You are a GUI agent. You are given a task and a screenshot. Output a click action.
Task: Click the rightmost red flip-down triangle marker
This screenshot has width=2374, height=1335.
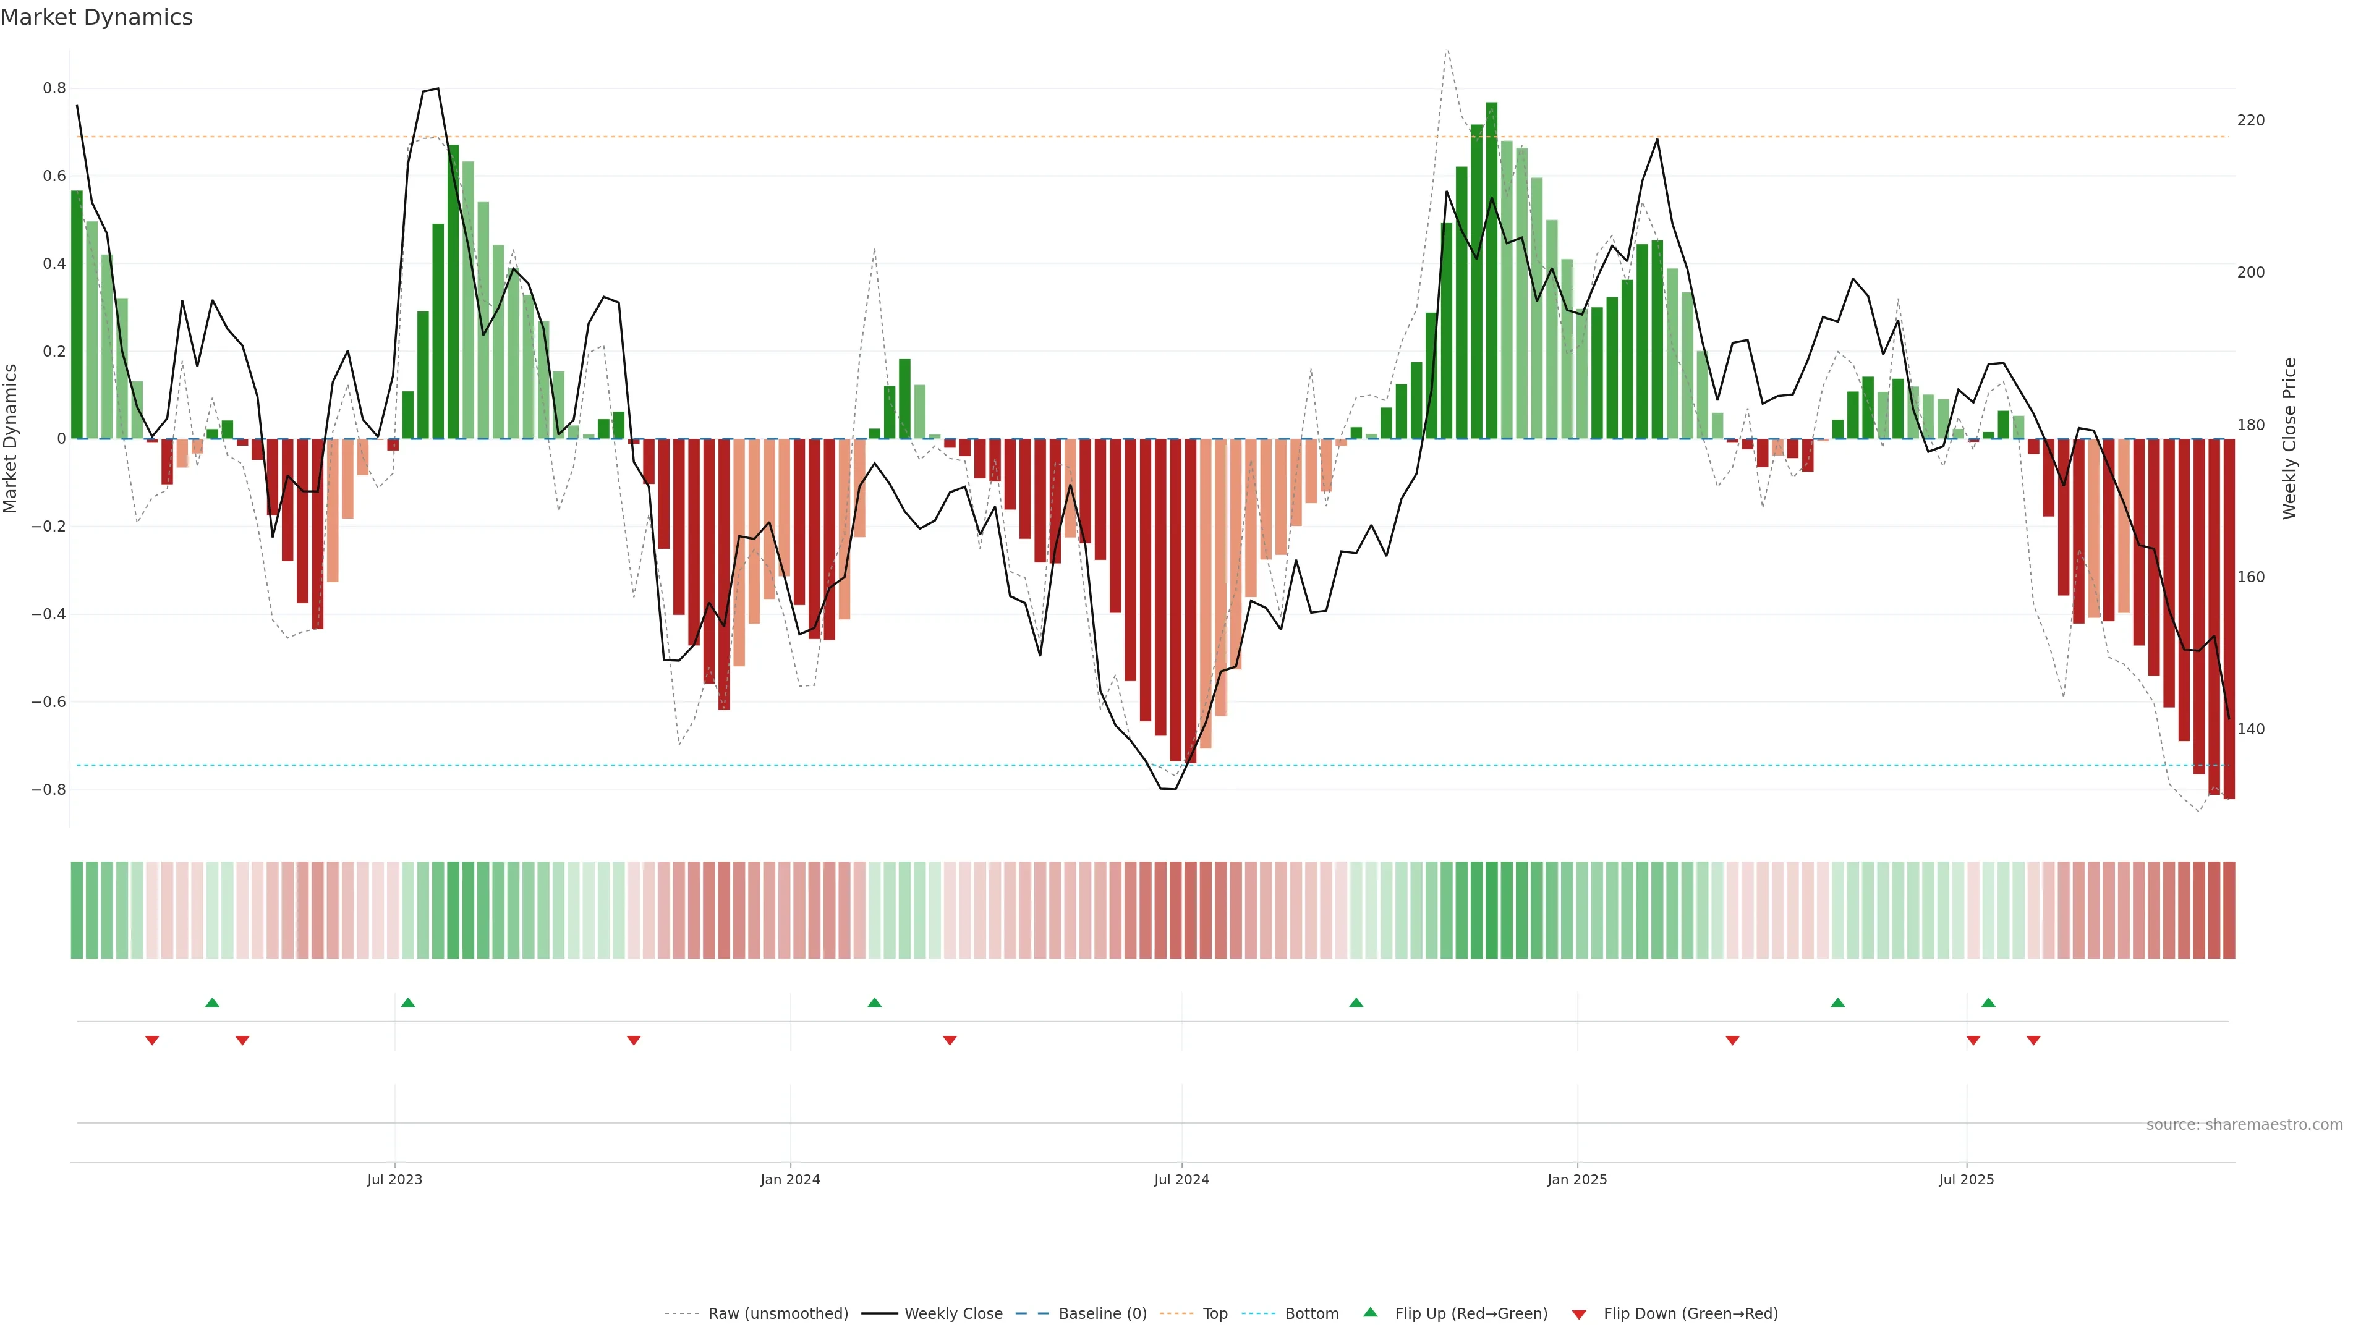[2034, 1040]
